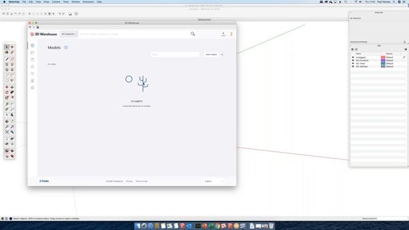Select the Move tool
409x230 pixels.
pyautogui.click(x=7, y=87)
